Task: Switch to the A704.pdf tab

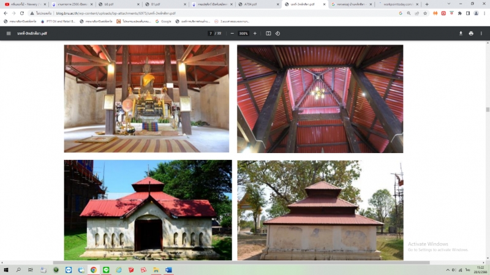Action: click(258, 4)
